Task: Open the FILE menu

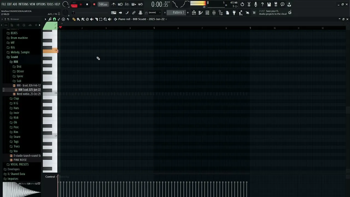Action: point(4,4)
